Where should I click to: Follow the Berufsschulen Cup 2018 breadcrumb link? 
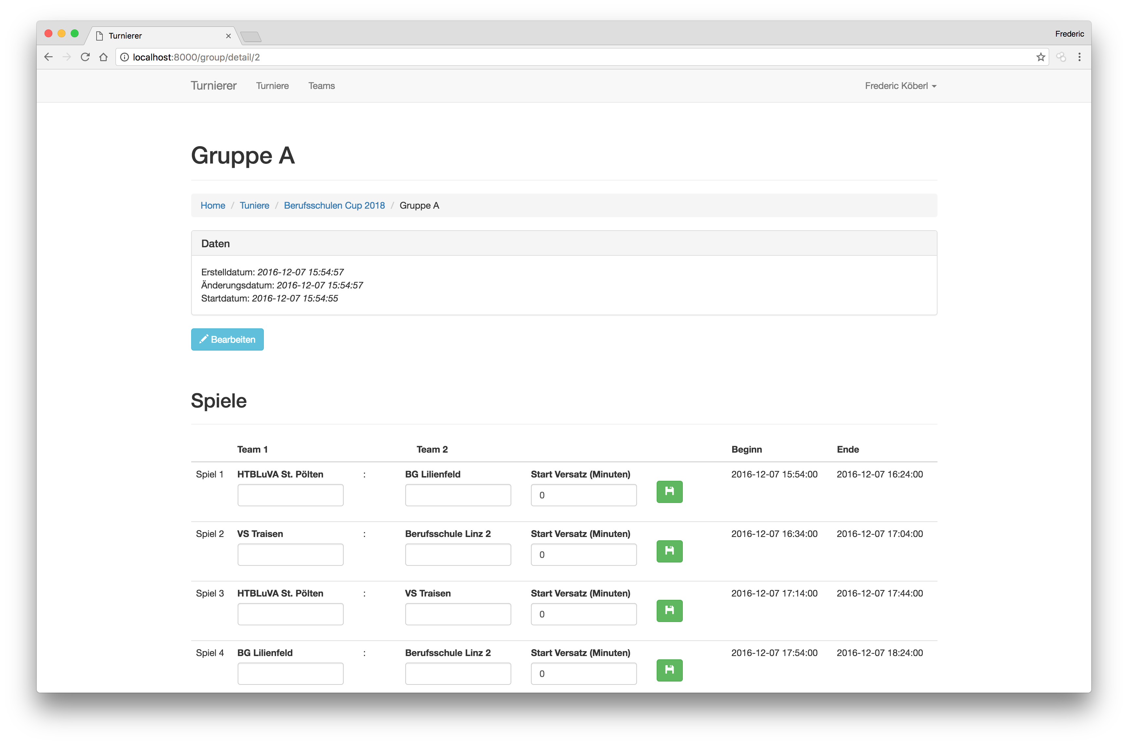click(x=334, y=205)
